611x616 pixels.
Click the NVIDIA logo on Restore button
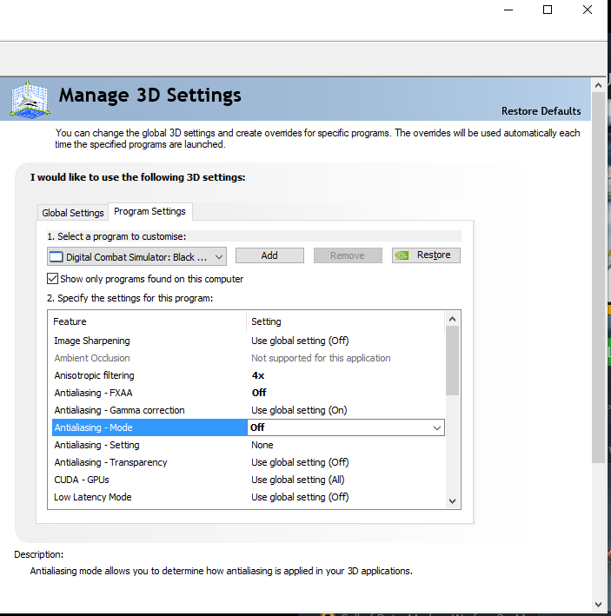pos(402,255)
